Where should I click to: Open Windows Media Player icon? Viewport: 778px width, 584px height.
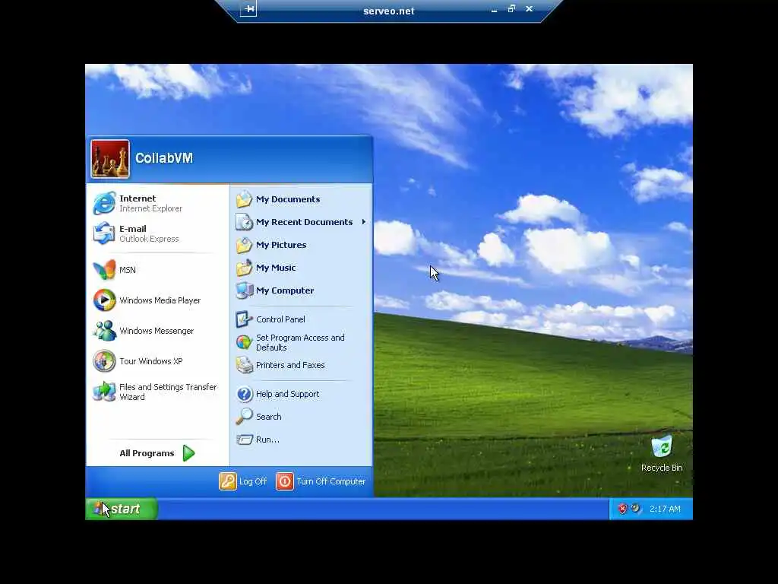(x=104, y=300)
